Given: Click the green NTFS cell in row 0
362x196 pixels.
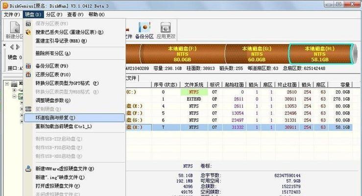Looking at the screenshot, I should pyautogui.click(x=193, y=92).
